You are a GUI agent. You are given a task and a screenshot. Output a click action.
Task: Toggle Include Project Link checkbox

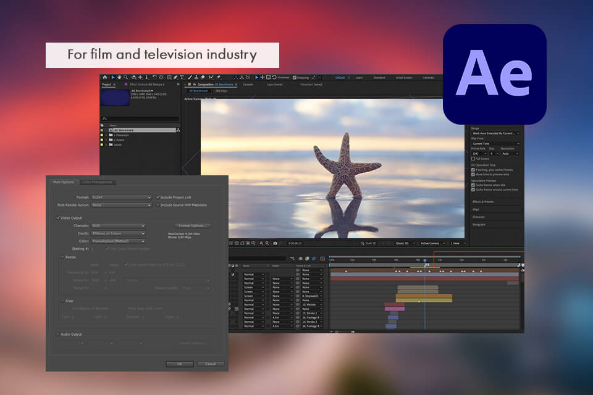coord(158,197)
